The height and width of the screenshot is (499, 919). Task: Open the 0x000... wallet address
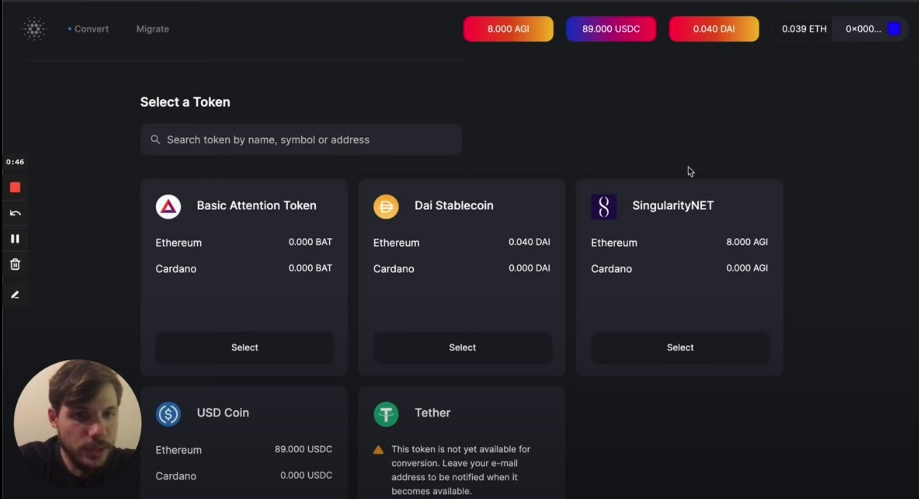[863, 29]
